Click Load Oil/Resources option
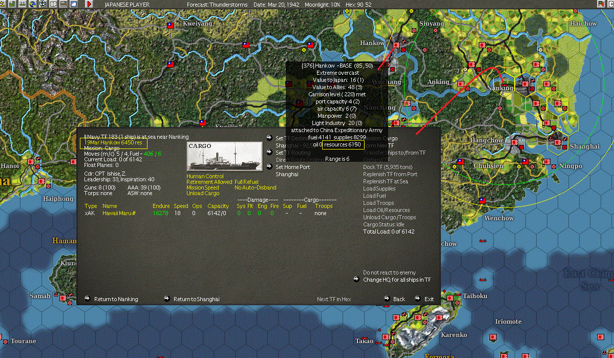 (387, 210)
